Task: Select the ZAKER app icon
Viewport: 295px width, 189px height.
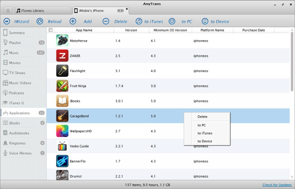Action: tap(62, 56)
